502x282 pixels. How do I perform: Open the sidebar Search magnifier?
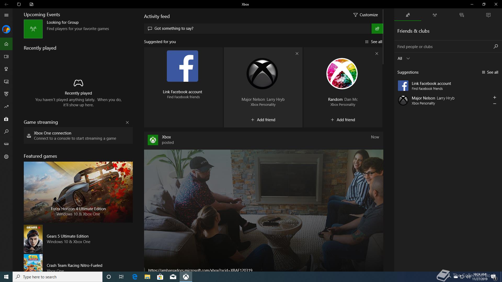[6, 132]
